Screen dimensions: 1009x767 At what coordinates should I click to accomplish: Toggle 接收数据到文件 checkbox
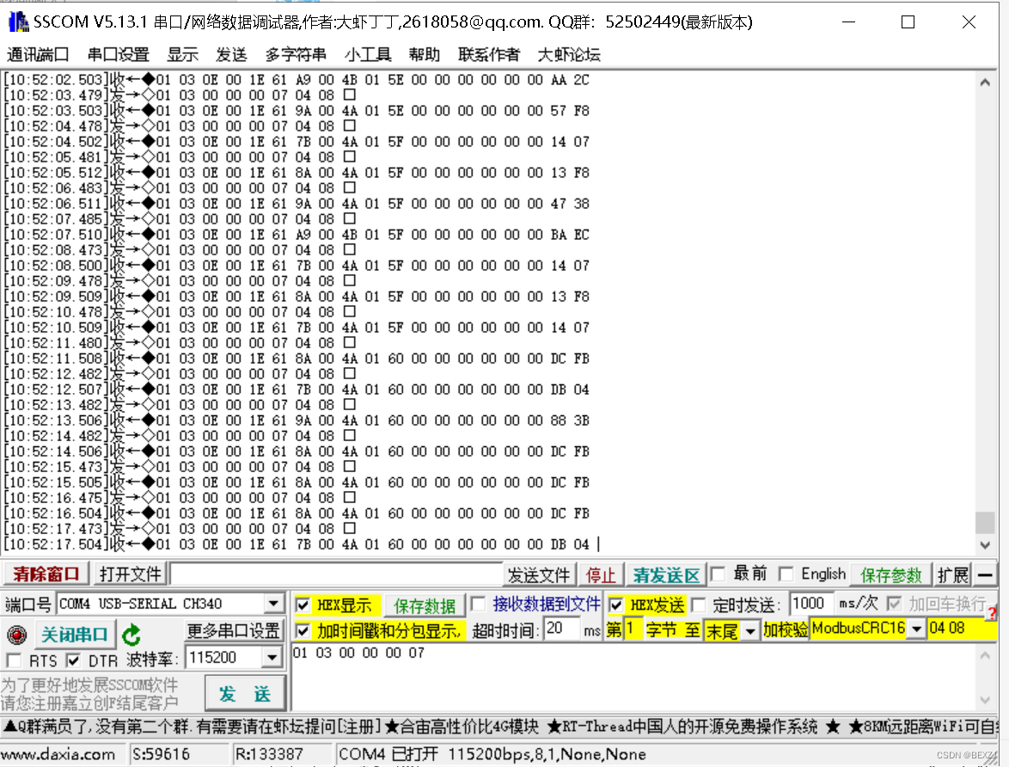pyautogui.click(x=478, y=604)
